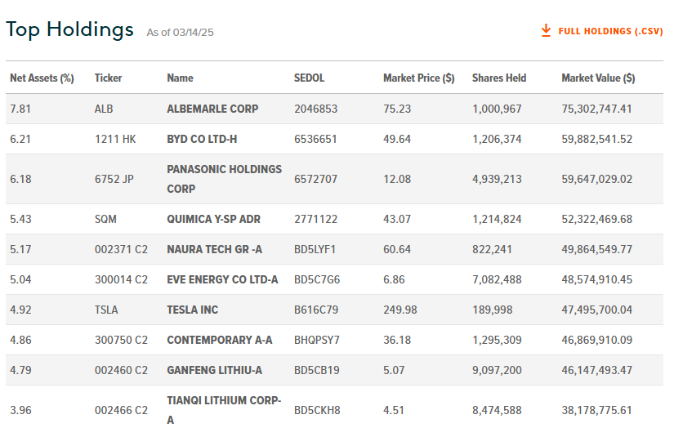The height and width of the screenshot is (428, 674).
Task: Click market value 59,882,541.52
Action: pos(596,139)
